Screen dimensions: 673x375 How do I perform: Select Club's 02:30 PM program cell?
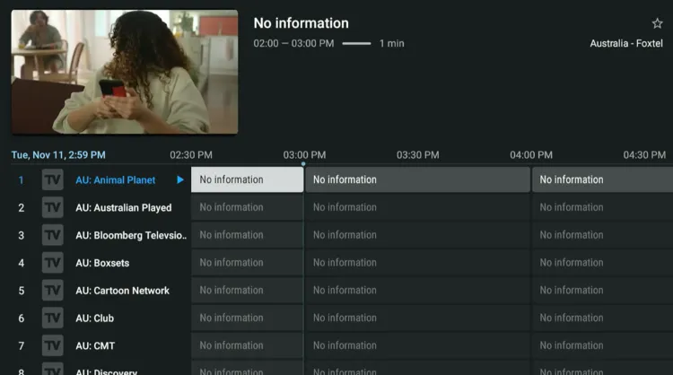[248, 318]
